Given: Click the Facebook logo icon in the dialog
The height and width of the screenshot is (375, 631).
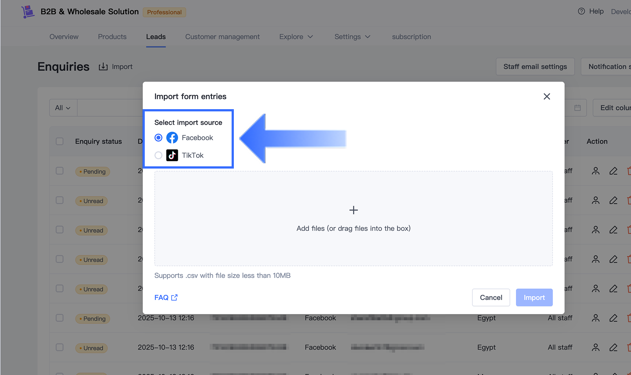Looking at the screenshot, I should [x=172, y=138].
